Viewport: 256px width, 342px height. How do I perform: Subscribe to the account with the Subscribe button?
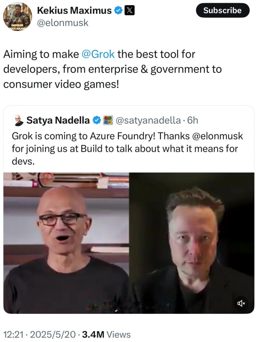222,10
